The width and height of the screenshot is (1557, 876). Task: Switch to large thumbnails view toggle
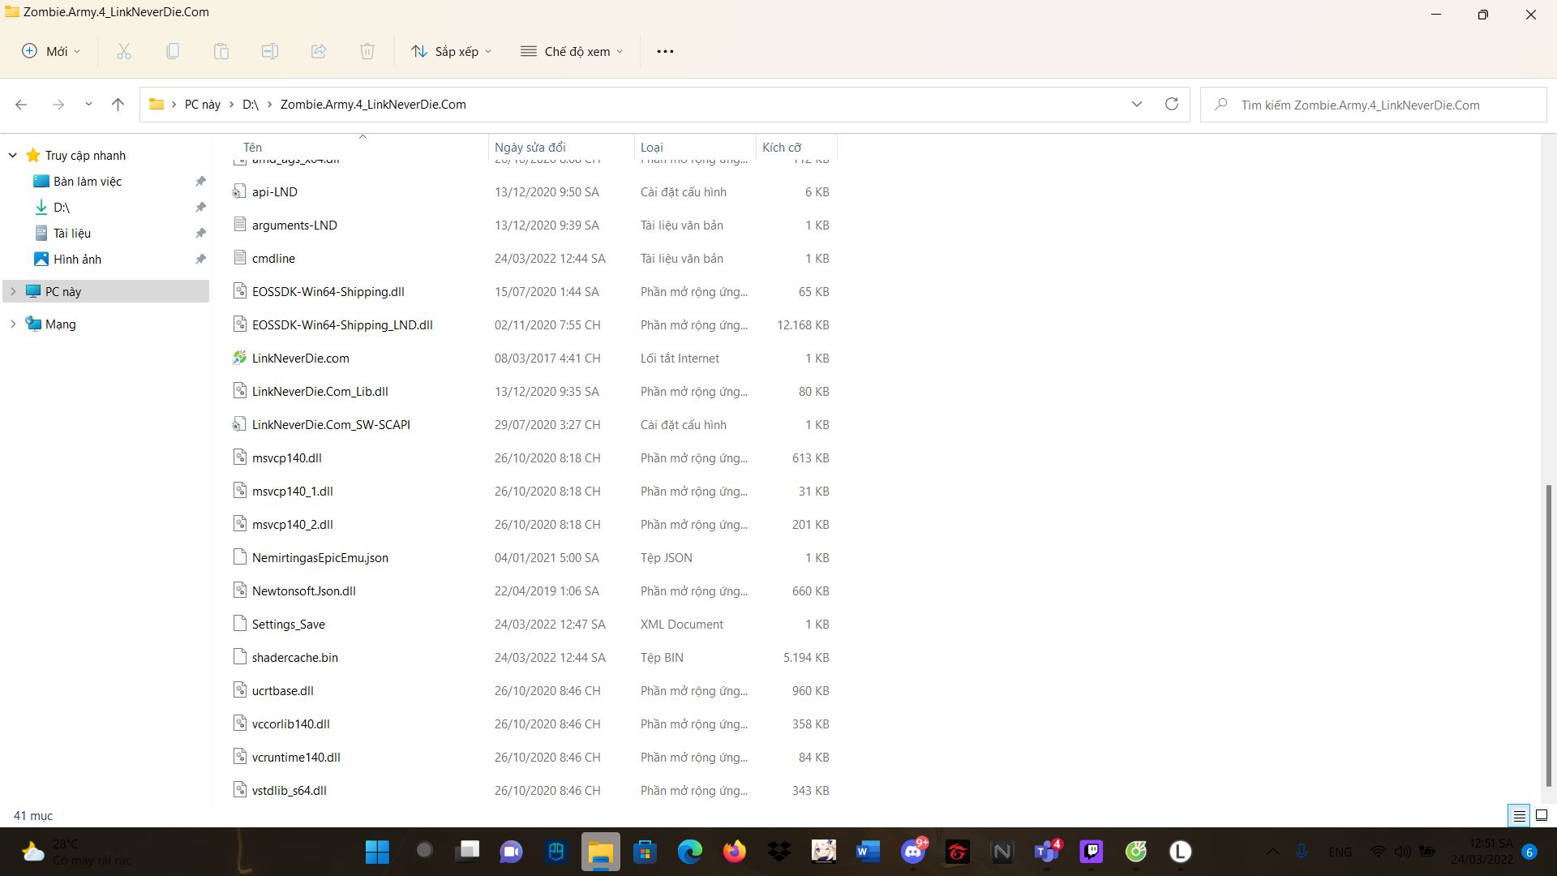[1542, 816]
